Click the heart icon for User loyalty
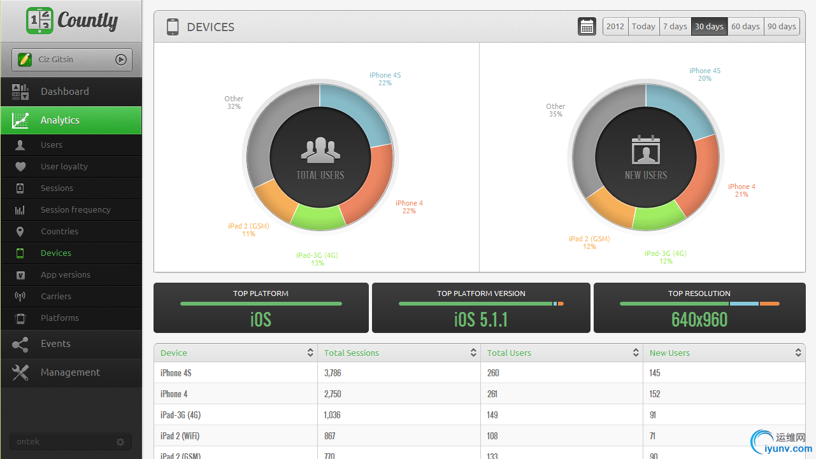 pos(20,167)
